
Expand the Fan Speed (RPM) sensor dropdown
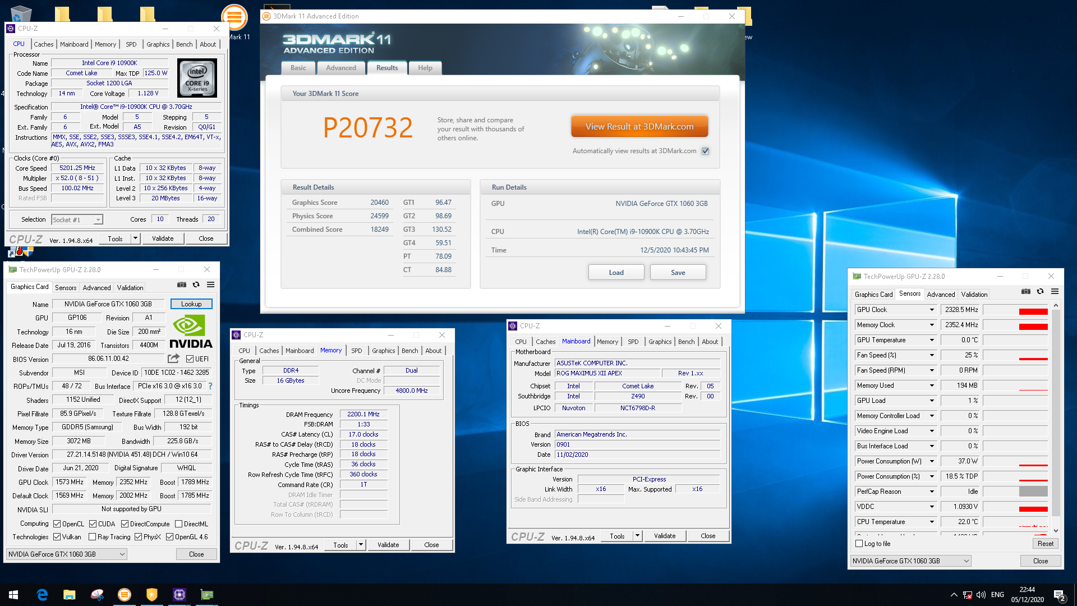click(932, 370)
